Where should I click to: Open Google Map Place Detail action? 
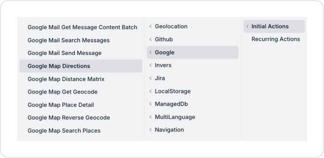point(61,105)
